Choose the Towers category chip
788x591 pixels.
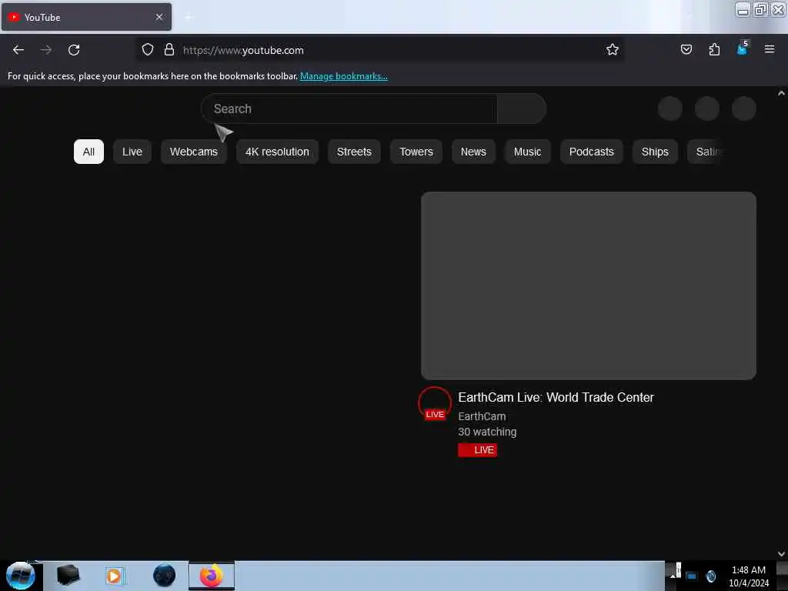point(416,152)
